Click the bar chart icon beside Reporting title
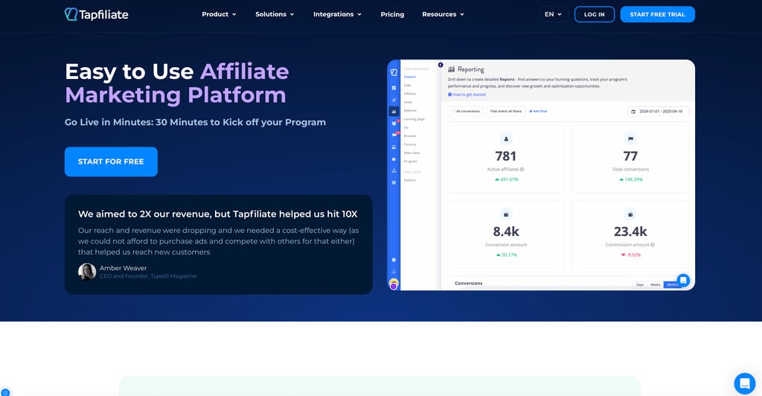Image resolution: width=762 pixels, height=396 pixels. tap(452, 69)
